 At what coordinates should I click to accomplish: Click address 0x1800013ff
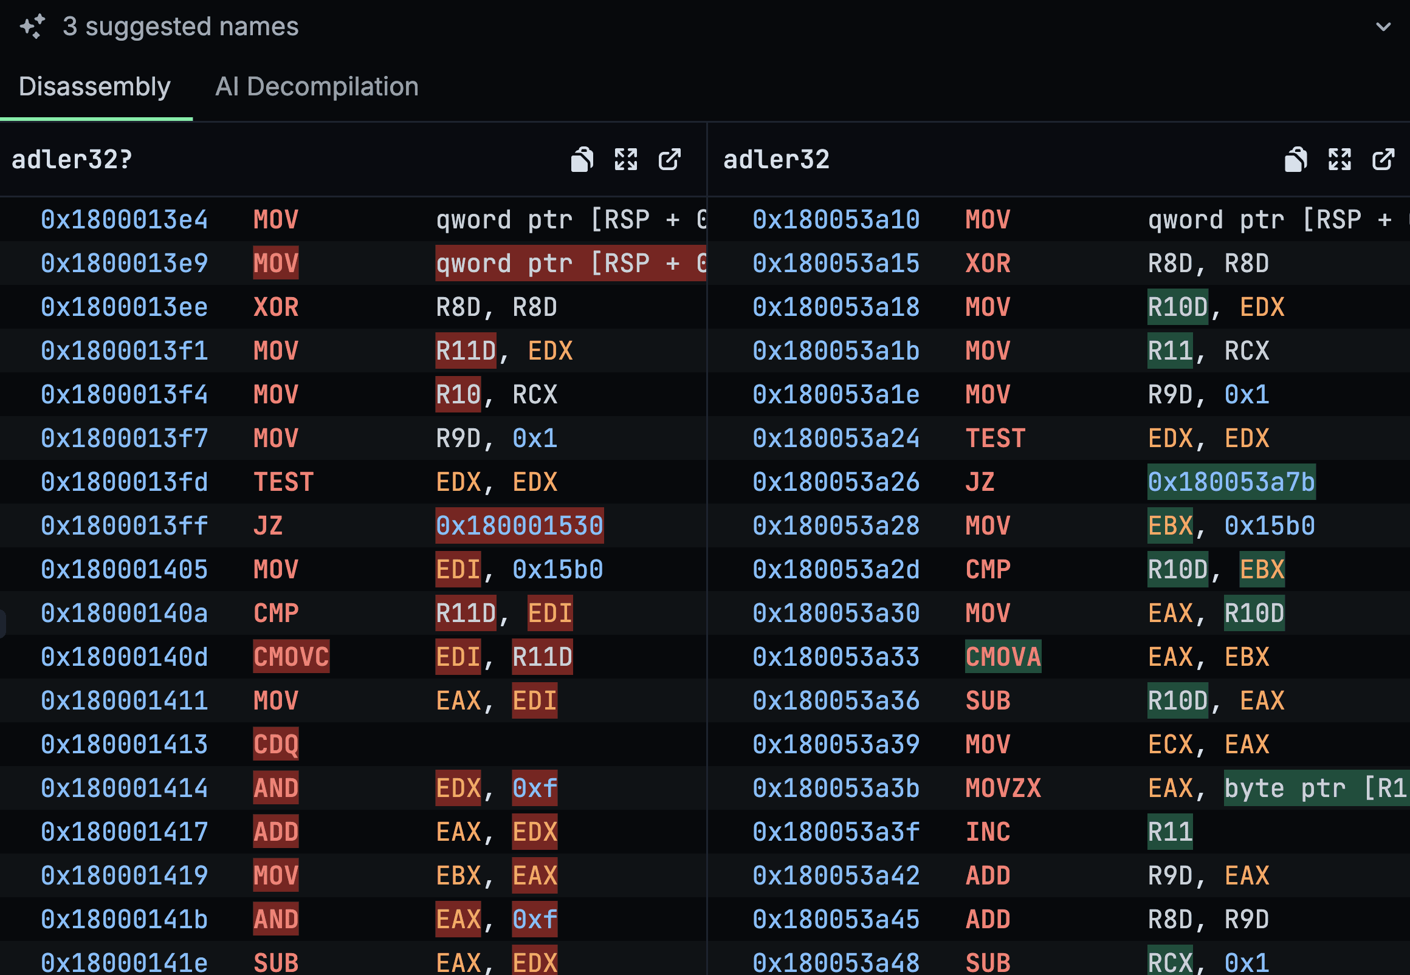pos(125,526)
